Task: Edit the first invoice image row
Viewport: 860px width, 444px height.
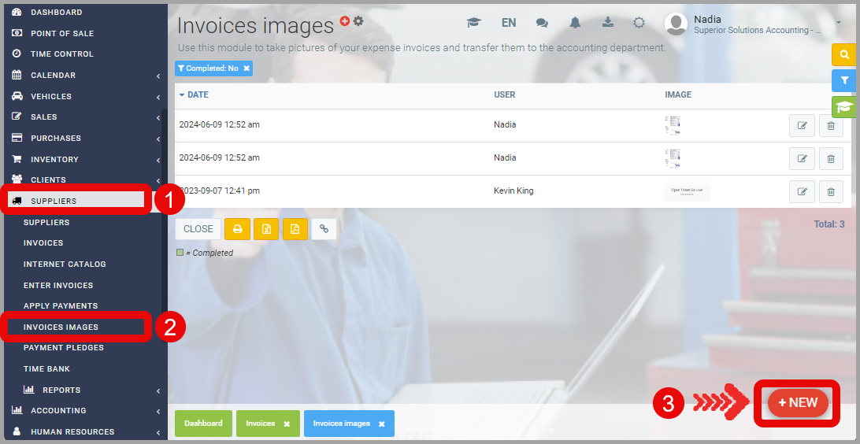Action: pyautogui.click(x=802, y=125)
